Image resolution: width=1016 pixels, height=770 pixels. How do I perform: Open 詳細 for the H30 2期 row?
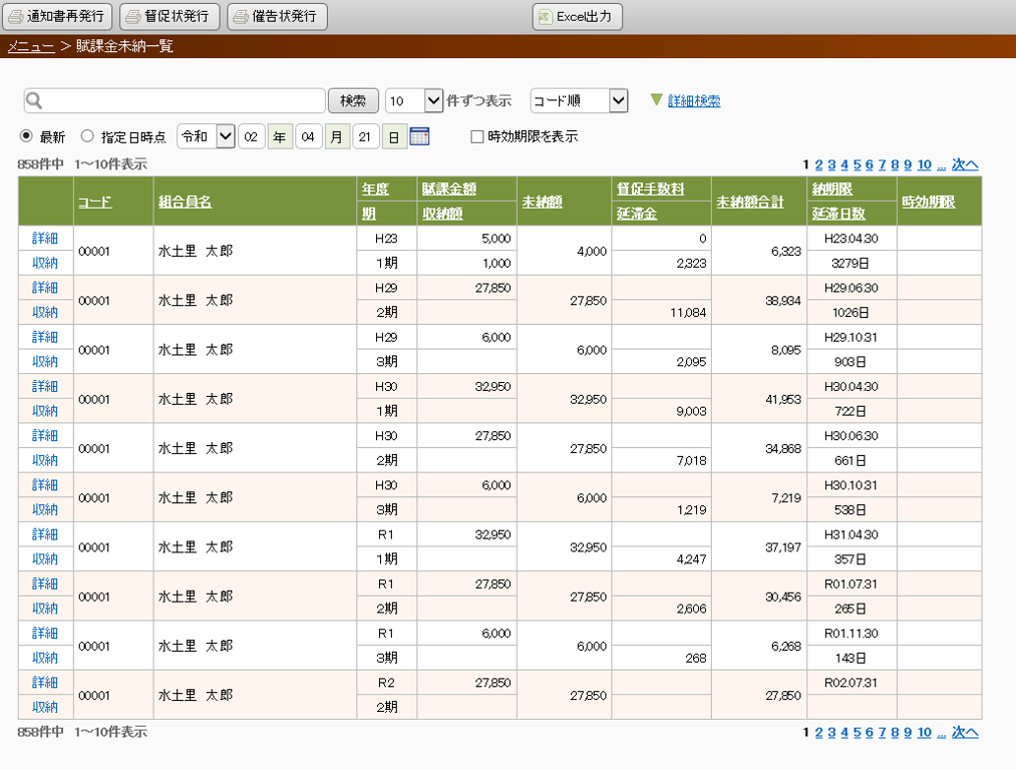45,435
